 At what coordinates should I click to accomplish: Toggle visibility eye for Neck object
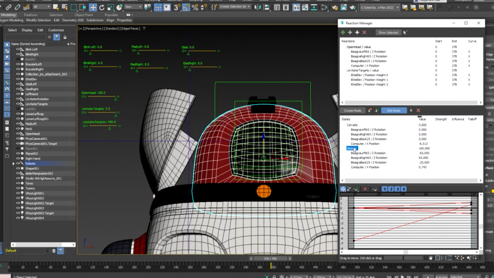point(18,129)
